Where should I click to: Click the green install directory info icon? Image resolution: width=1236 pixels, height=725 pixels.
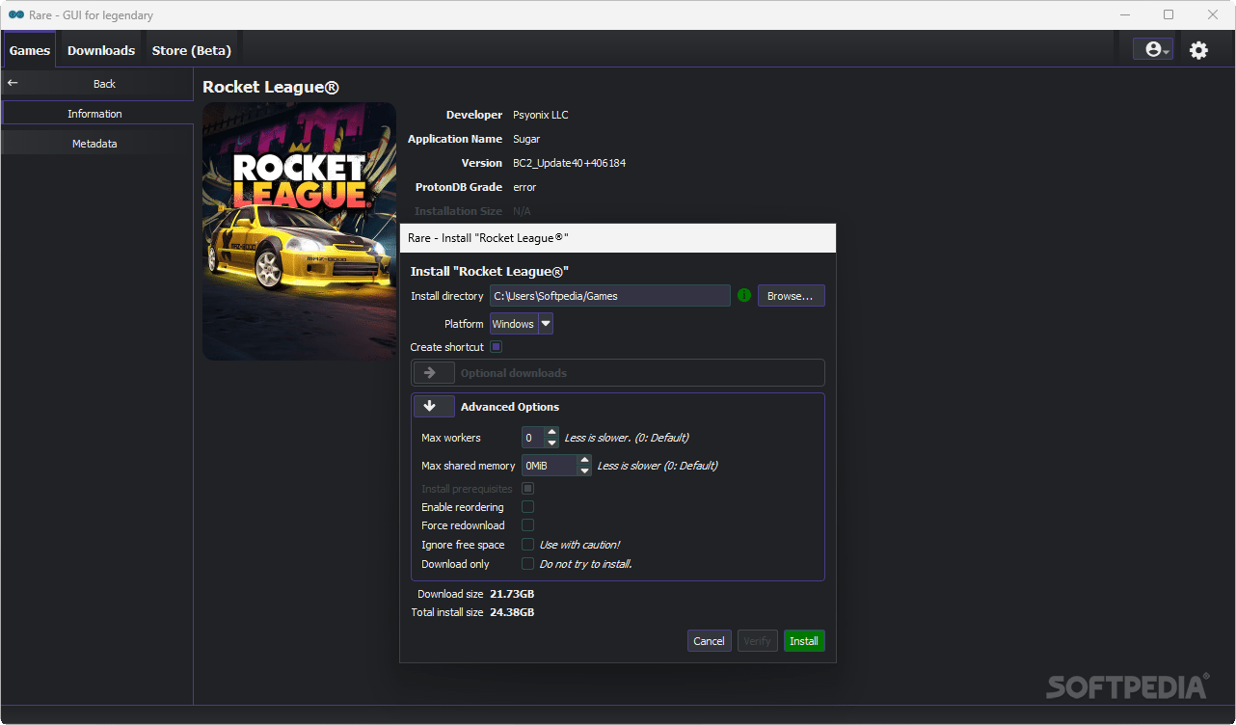coord(744,296)
